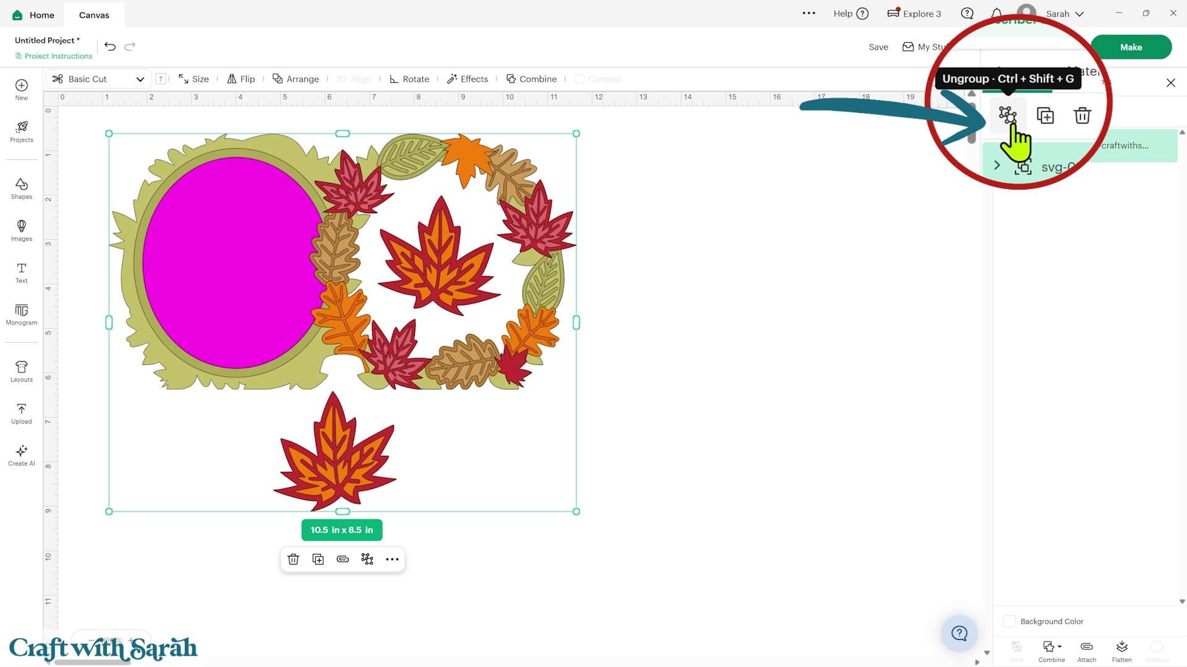Click the Undo arrow
This screenshot has height=667, width=1187.
pos(110,46)
